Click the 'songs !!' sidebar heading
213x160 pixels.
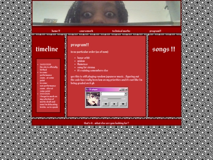pos(164,49)
